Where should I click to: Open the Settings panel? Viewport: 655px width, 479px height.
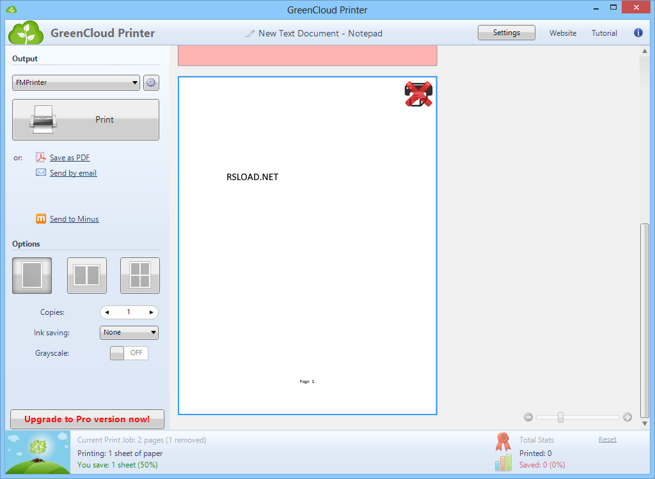pos(506,32)
